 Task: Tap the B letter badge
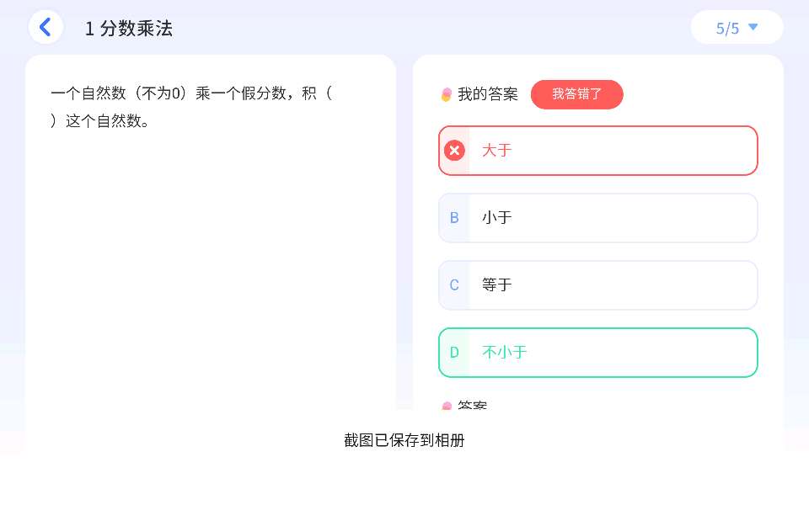454,218
